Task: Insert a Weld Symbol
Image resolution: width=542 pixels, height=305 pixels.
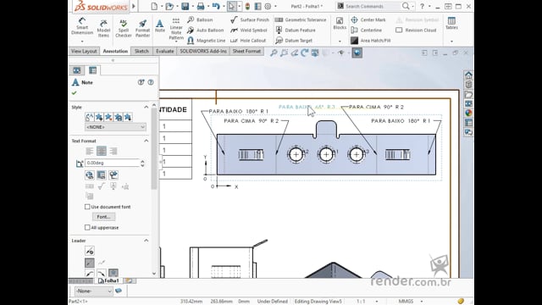Action: 248,30
